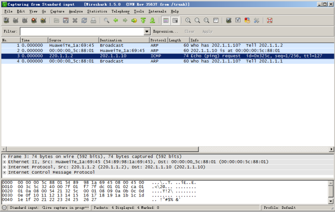The height and width of the screenshot is (212, 335).
Task: Toggle auto scroll in live capture
Action: coord(175,21)
